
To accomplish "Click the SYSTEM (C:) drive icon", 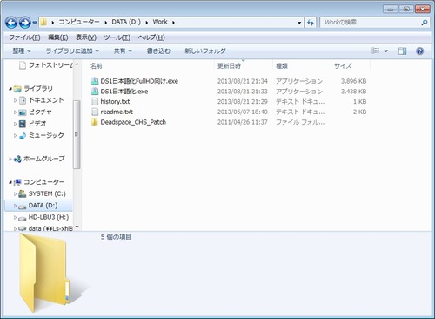I will coord(23,193).
